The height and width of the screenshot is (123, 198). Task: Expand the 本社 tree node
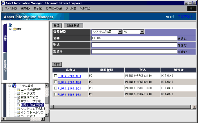[10, 29]
